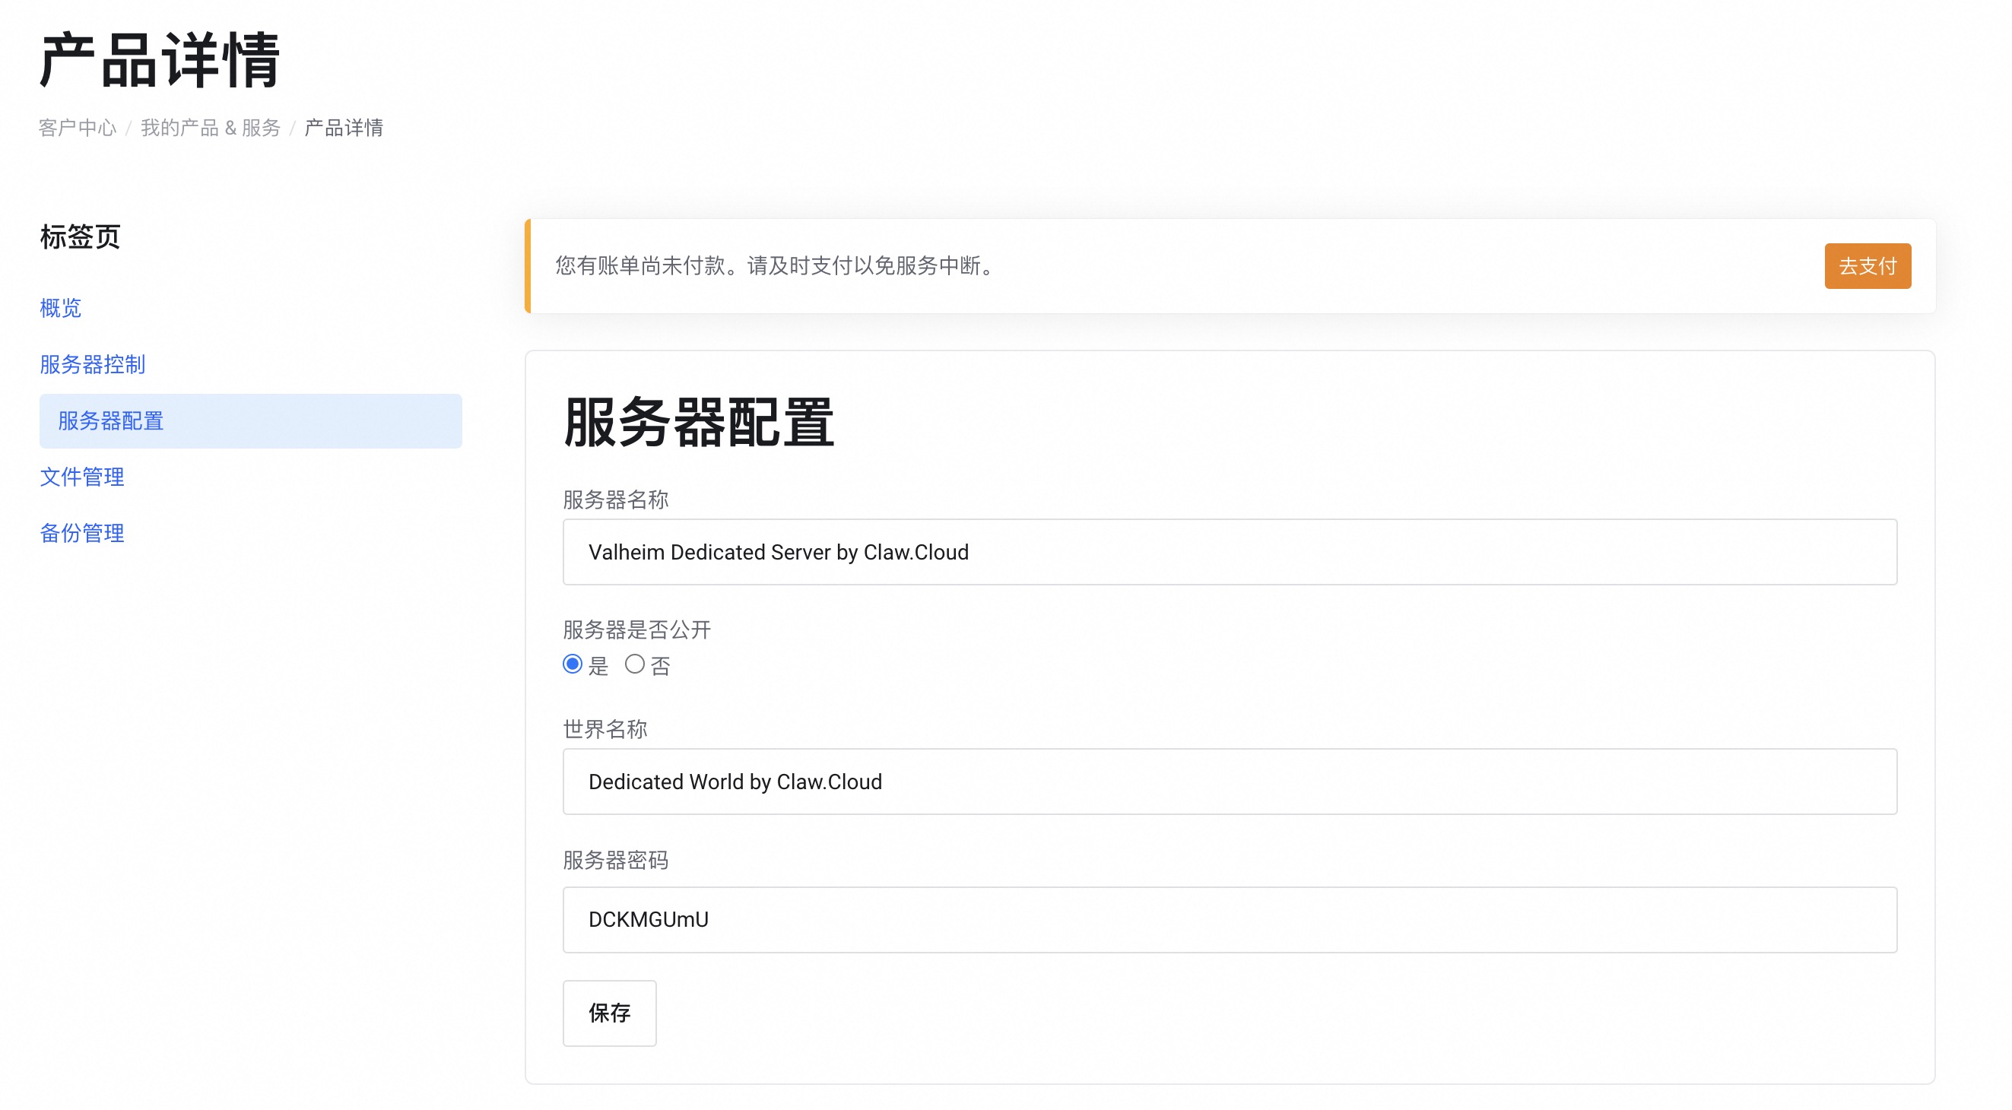Screen dimensions: 2012x1110
Task: Open the 服务器控制 tab
Action: 92,364
